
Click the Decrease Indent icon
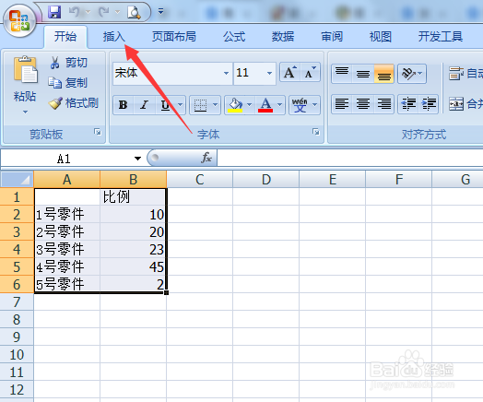[x=408, y=104]
